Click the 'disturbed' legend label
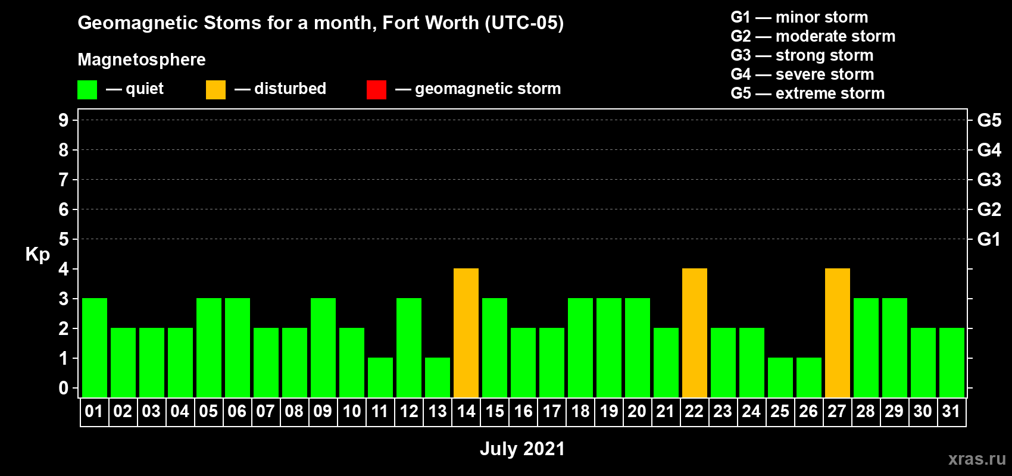 coord(290,89)
